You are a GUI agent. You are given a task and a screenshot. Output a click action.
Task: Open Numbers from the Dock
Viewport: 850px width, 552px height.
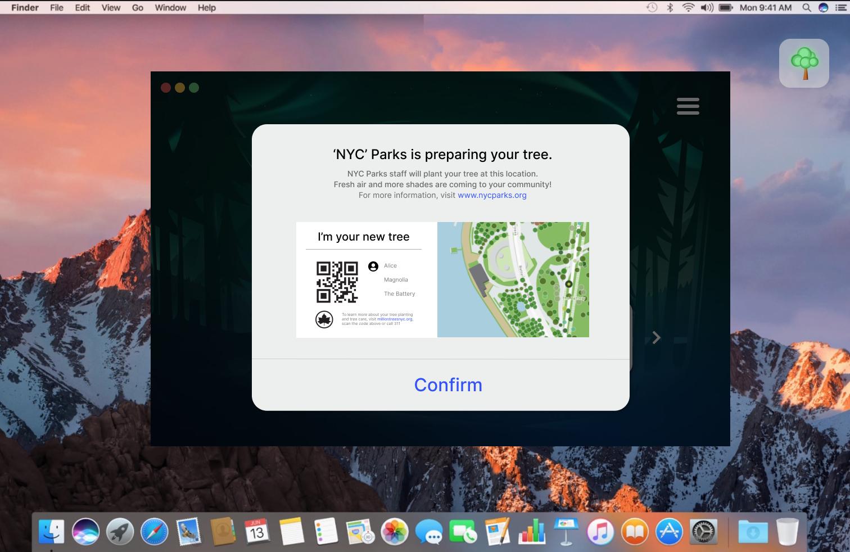pyautogui.click(x=532, y=531)
